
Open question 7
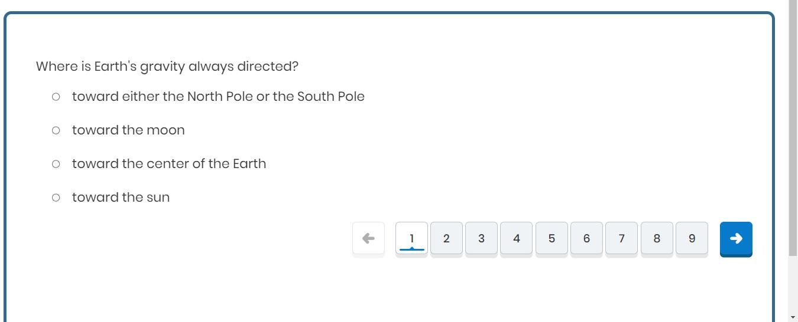click(621, 238)
